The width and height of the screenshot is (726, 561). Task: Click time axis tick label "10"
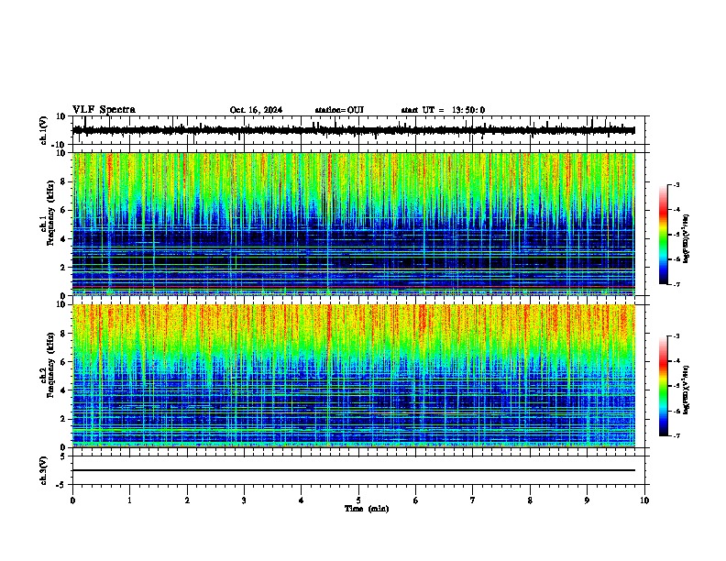pos(644,500)
